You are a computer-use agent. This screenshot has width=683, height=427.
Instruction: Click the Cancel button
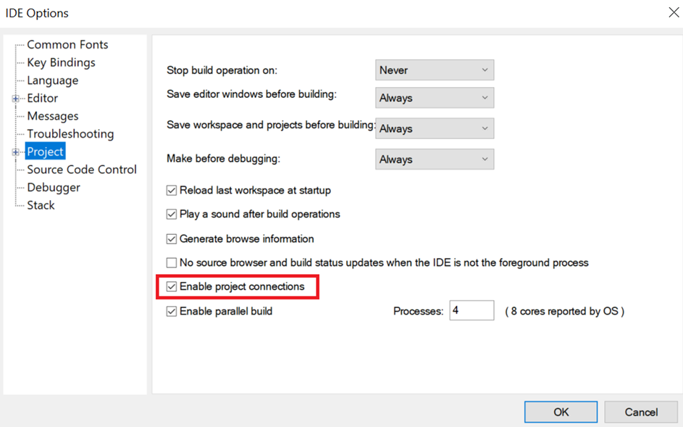pos(641,412)
